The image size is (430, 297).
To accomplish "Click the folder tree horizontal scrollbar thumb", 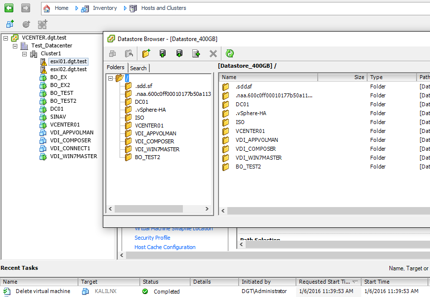I will (x=149, y=209).
